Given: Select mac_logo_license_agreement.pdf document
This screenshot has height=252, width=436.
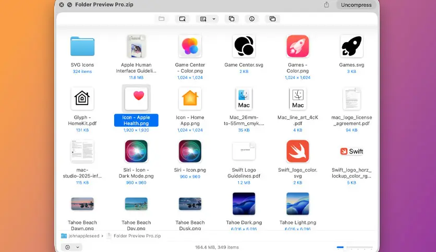Looking at the screenshot, I should tap(352, 98).
